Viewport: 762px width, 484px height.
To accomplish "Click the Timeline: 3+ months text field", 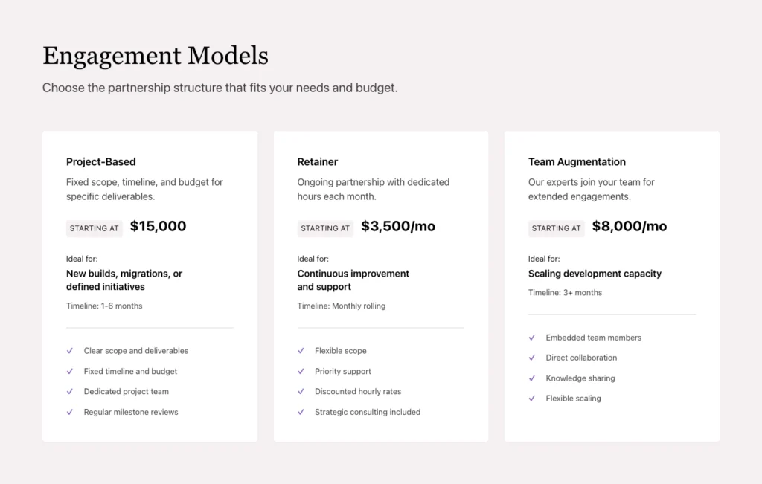I will 566,293.
